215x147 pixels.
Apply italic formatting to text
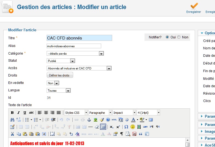tap(18, 113)
